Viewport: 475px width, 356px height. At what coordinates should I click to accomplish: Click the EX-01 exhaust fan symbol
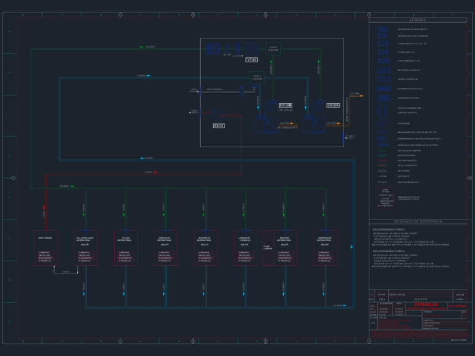[217, 115]
